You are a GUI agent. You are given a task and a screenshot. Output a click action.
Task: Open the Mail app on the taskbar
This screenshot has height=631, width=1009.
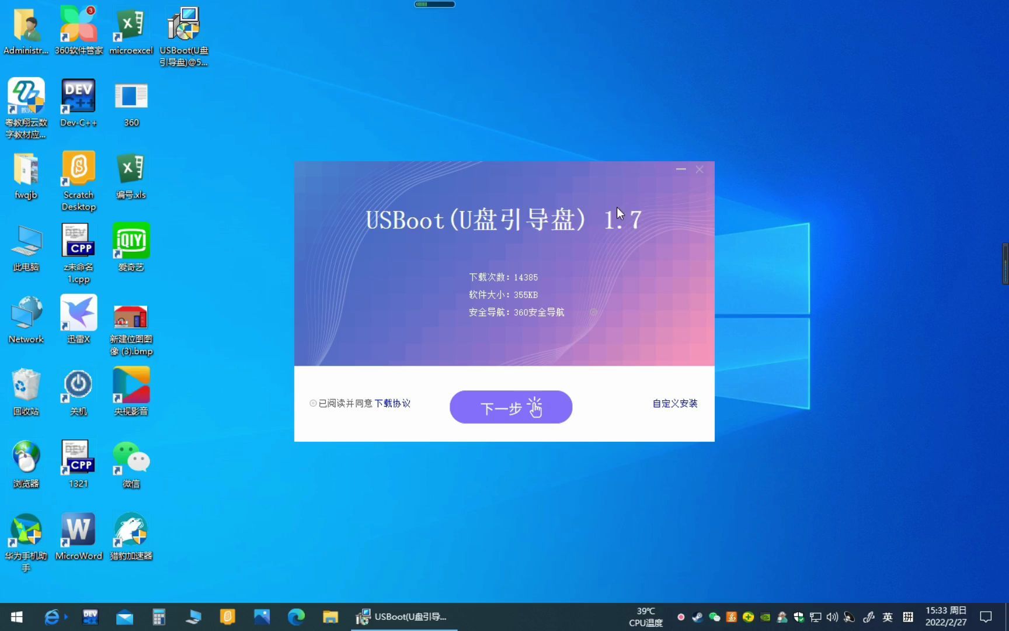[124, 617]
